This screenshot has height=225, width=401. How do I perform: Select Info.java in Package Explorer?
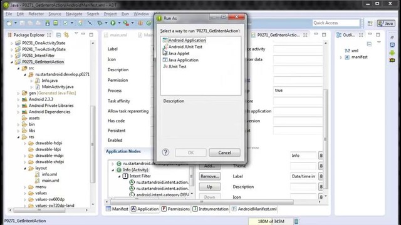(x=49, y=81)
